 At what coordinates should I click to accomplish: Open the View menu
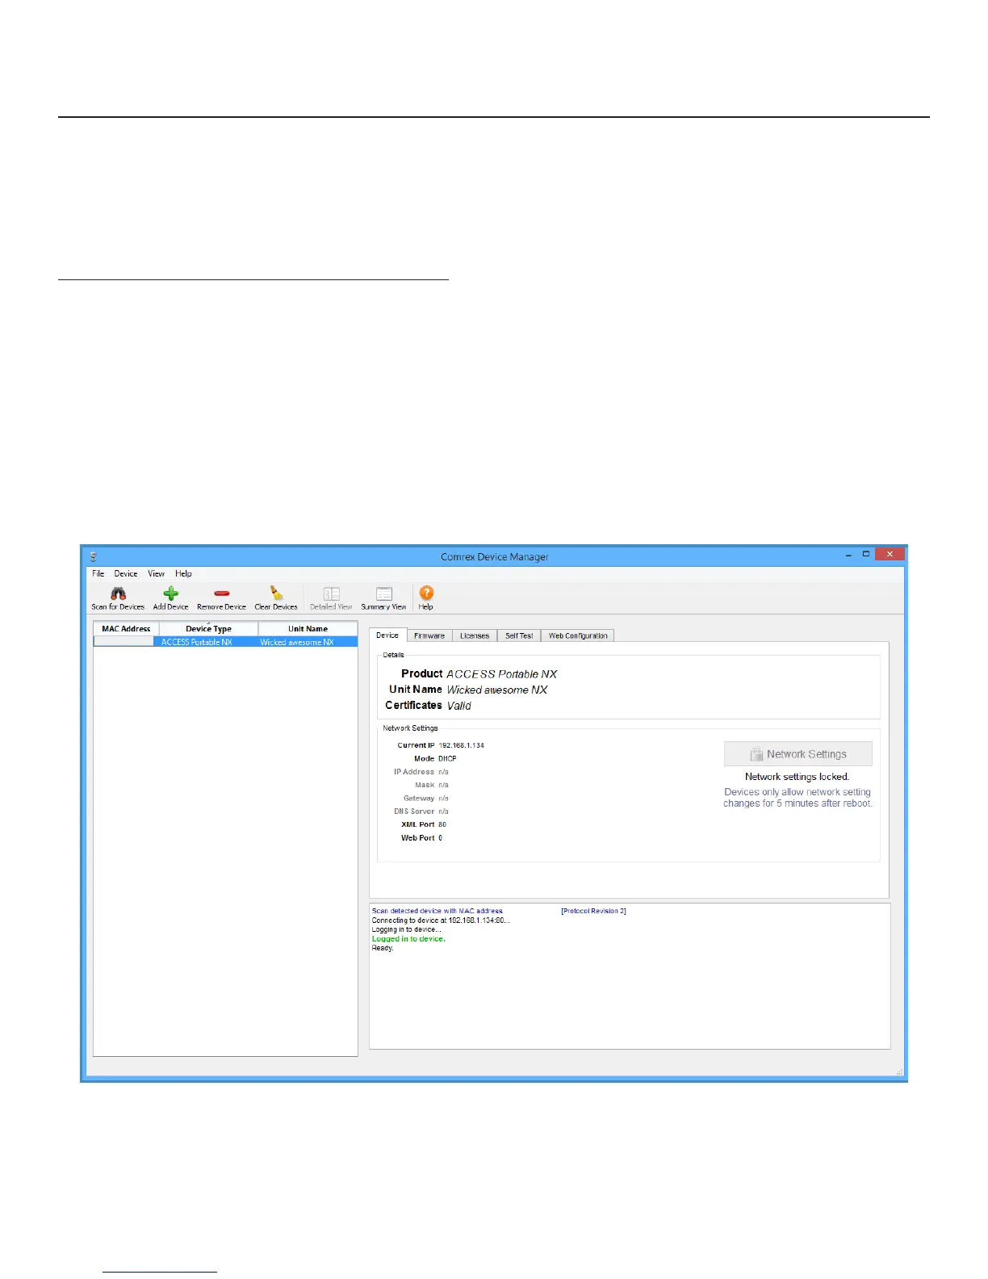tap(156, 573)
